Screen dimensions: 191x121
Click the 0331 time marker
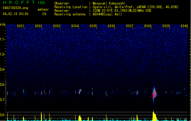point(21,26)
